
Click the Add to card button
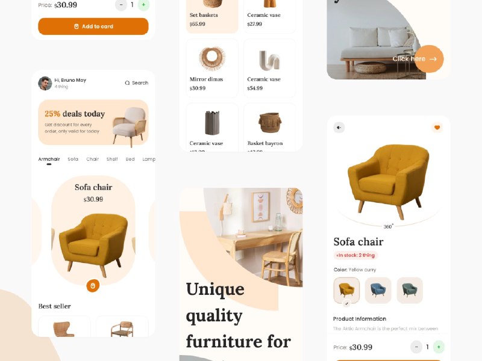click(x=93, y=26)
